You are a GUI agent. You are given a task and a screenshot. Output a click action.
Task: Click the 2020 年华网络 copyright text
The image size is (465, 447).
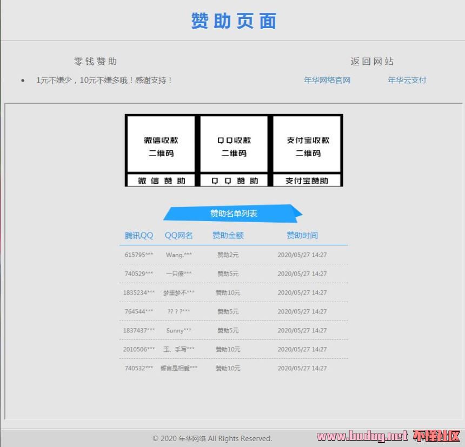[x=212, y=438]
